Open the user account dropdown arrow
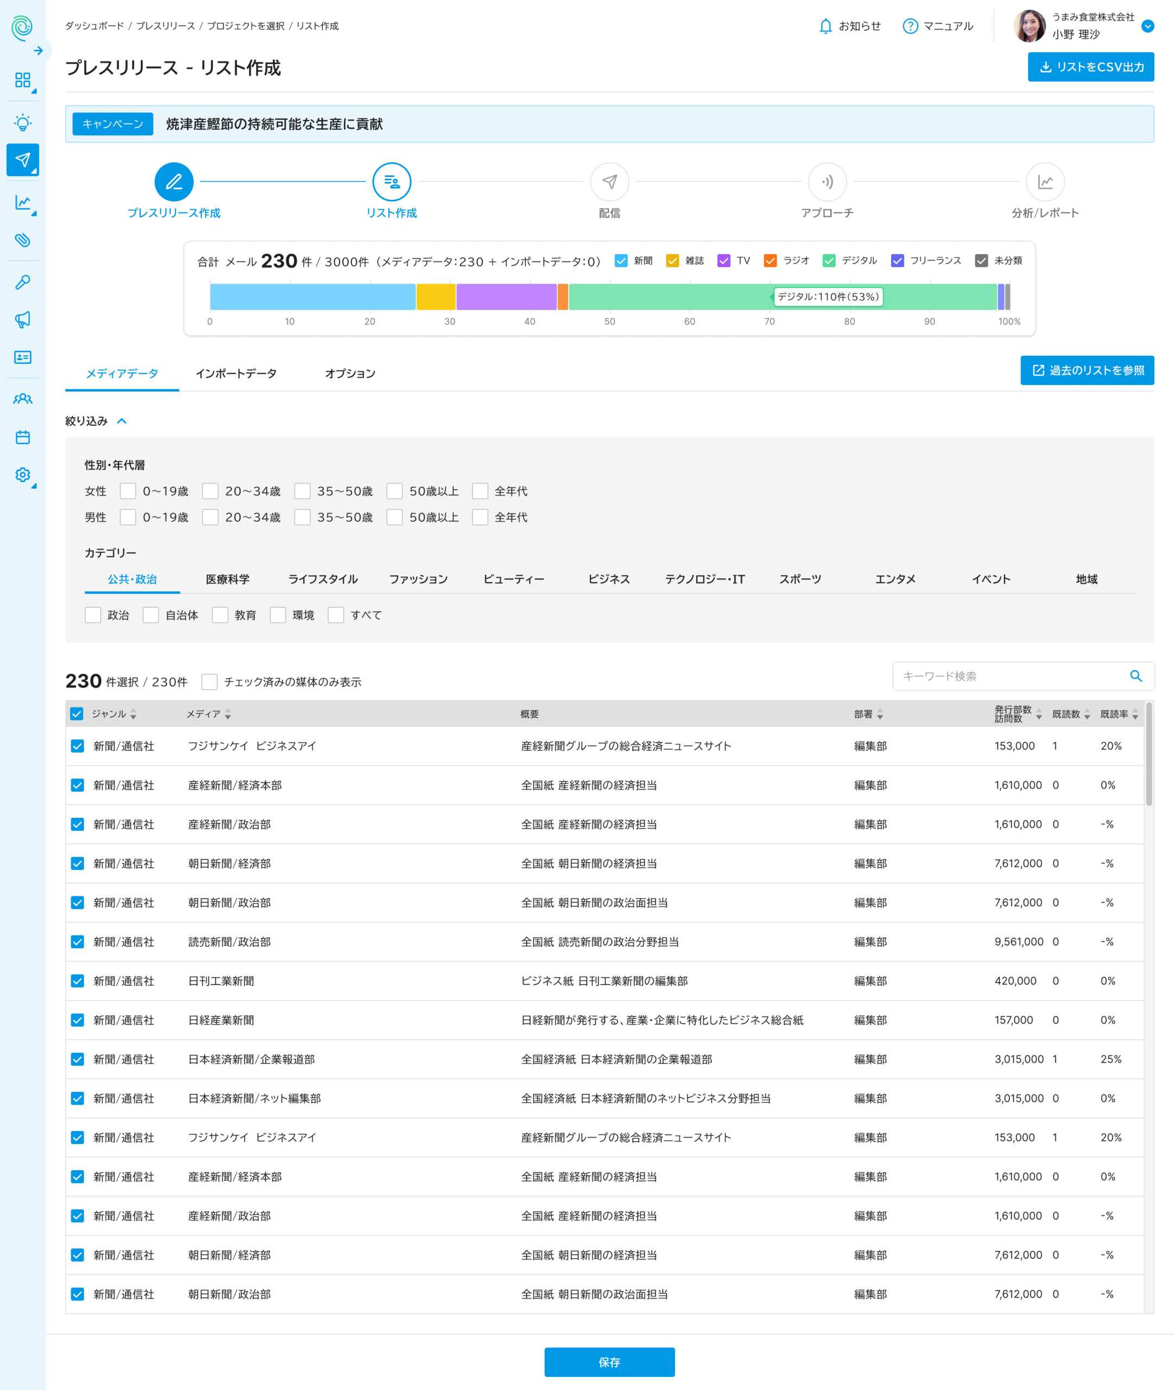Screen dimensions: 1174x1390 click(x=1147, y=26)
